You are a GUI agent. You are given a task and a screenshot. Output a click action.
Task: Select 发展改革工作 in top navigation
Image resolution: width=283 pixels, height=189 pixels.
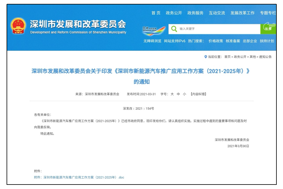click(242, 13)
